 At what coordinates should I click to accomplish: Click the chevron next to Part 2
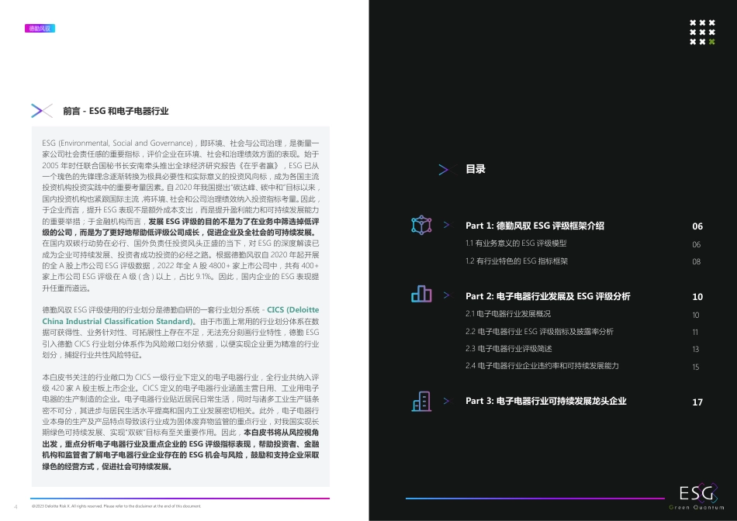[447, 295]
